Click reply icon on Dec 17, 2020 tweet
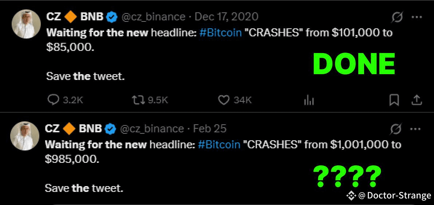Image resolution: width=434 pixels, height=205 pixels. click(x=52, y=100)
